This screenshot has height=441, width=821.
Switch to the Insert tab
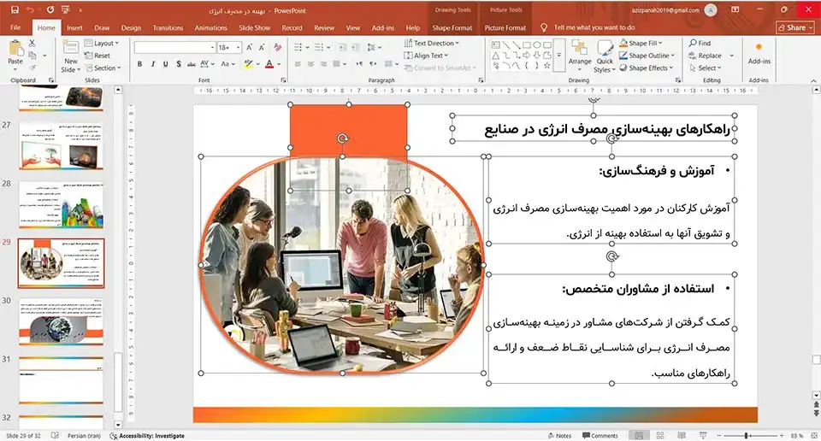74,27
